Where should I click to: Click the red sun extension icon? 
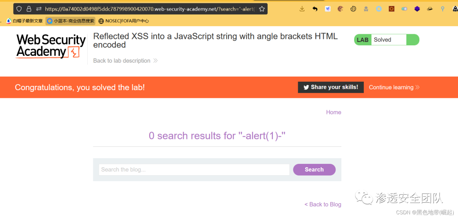[391, 8]
